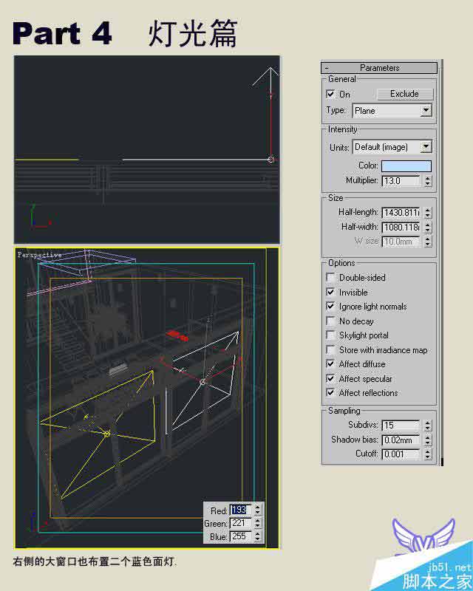Edit the Blue color value 255
This screenshot has height=591, width=473.
[241, 536]
